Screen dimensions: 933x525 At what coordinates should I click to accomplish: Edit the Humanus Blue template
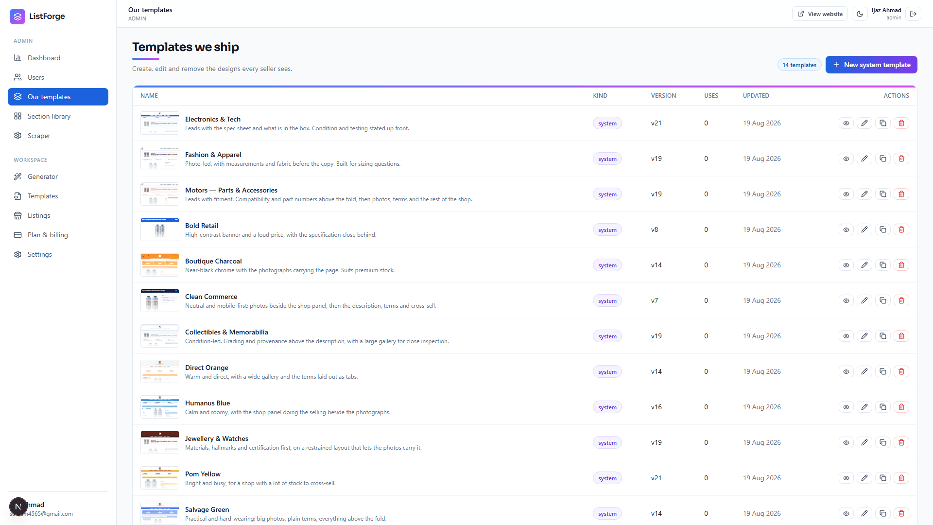(864, 407)
